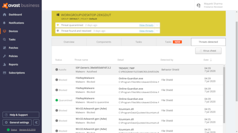Click the Status column header
The image size is (238, 133).
coord(59,60)
